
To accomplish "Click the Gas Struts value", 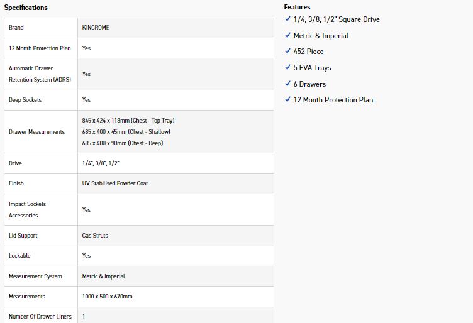I will (x=95, y=236).
